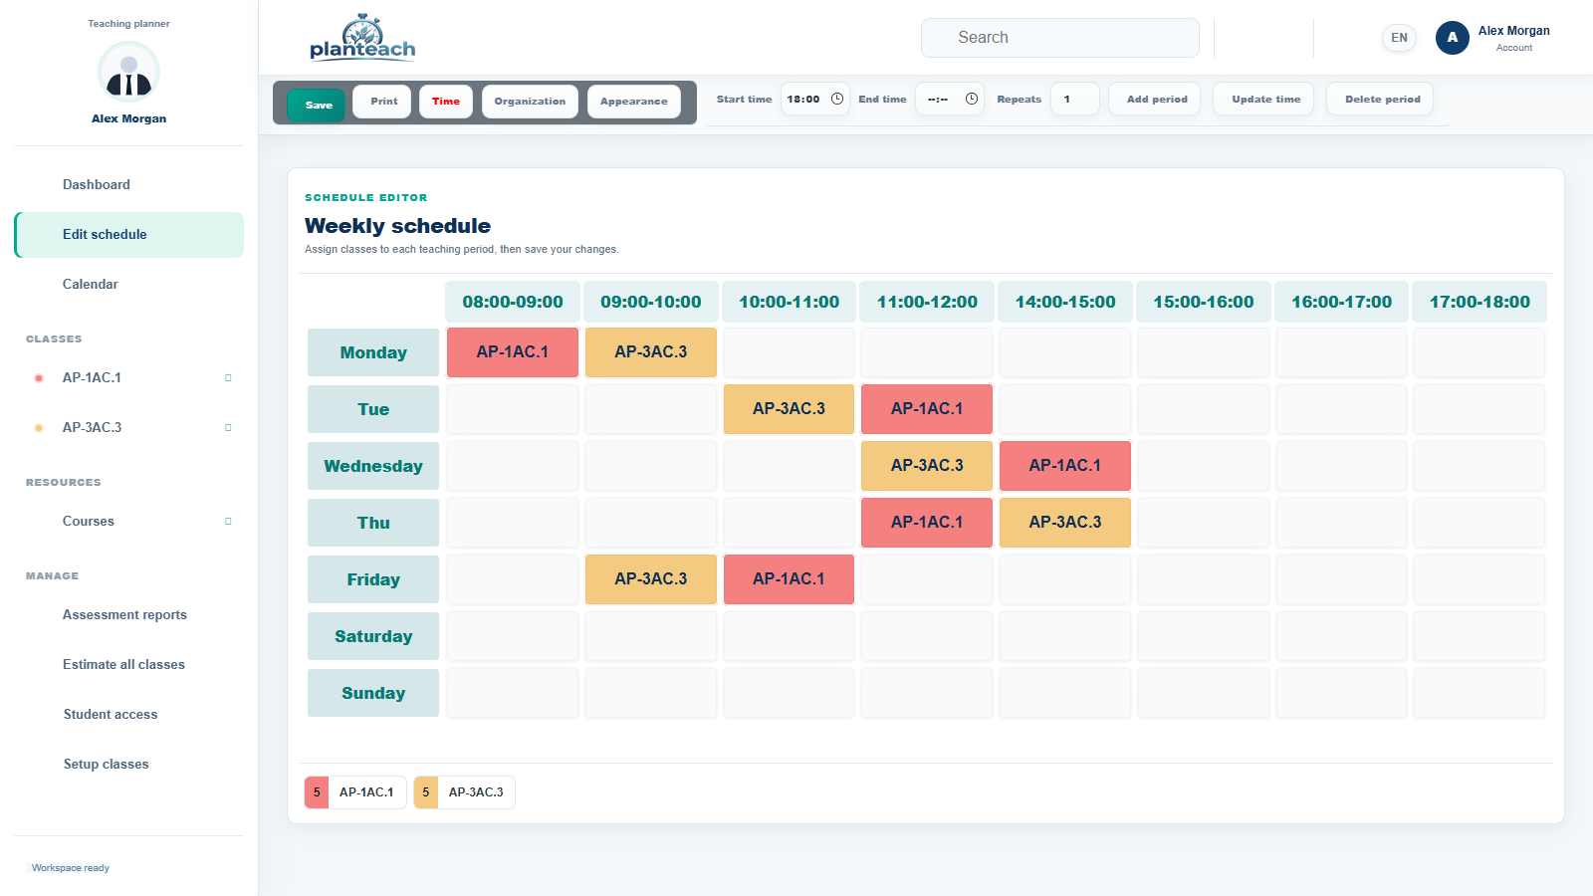Screen dimensions: 1593x896
Task: Save the schedule changes
Action: 319,105
